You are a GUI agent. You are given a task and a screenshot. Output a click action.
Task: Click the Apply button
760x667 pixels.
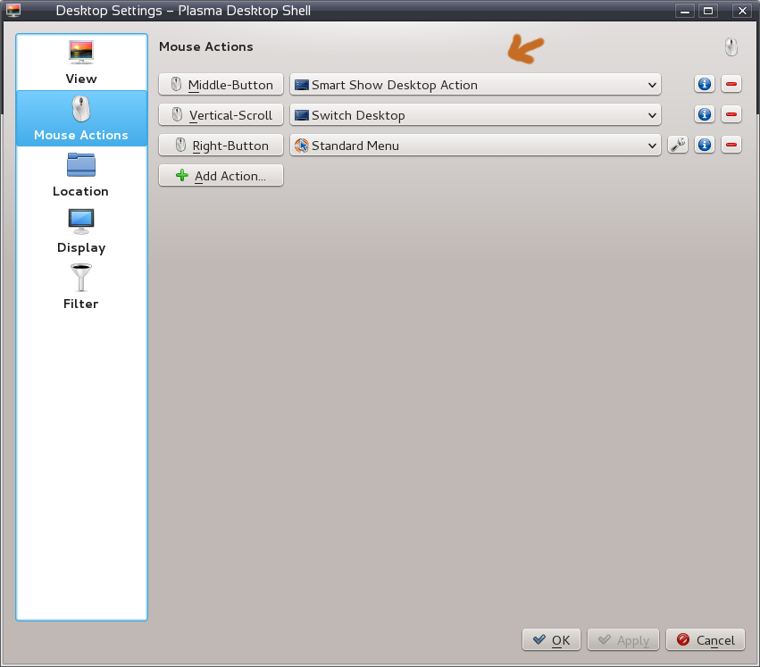point(623,640)
